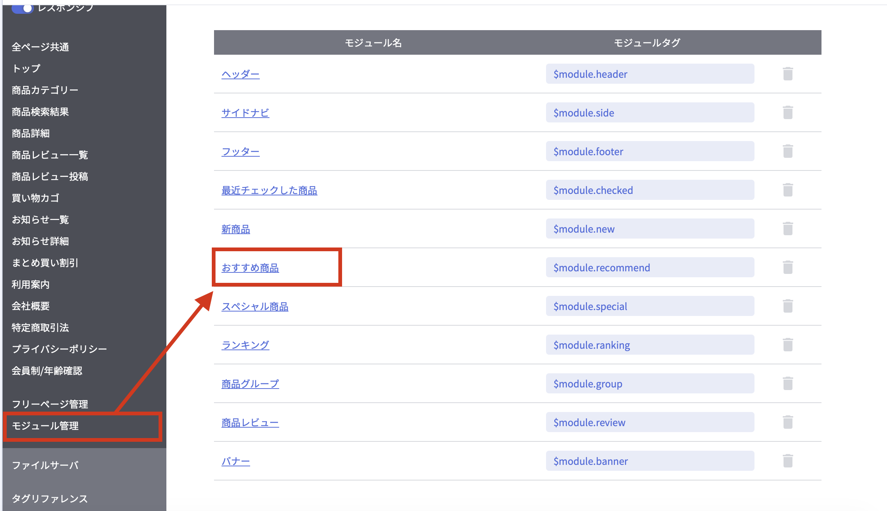Viewport: 887px width, 511px height.
Task: Click the $module.group tag field
Action: 650,384
